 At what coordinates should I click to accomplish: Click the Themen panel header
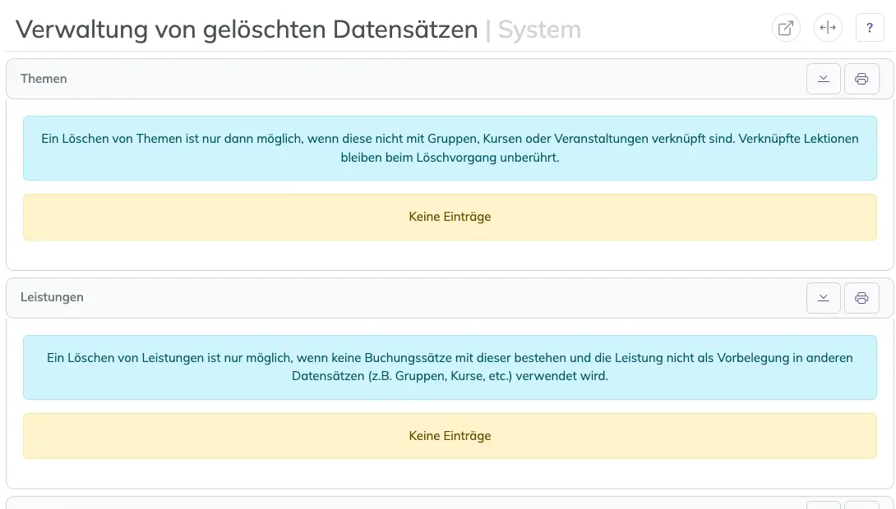point(450,79)
